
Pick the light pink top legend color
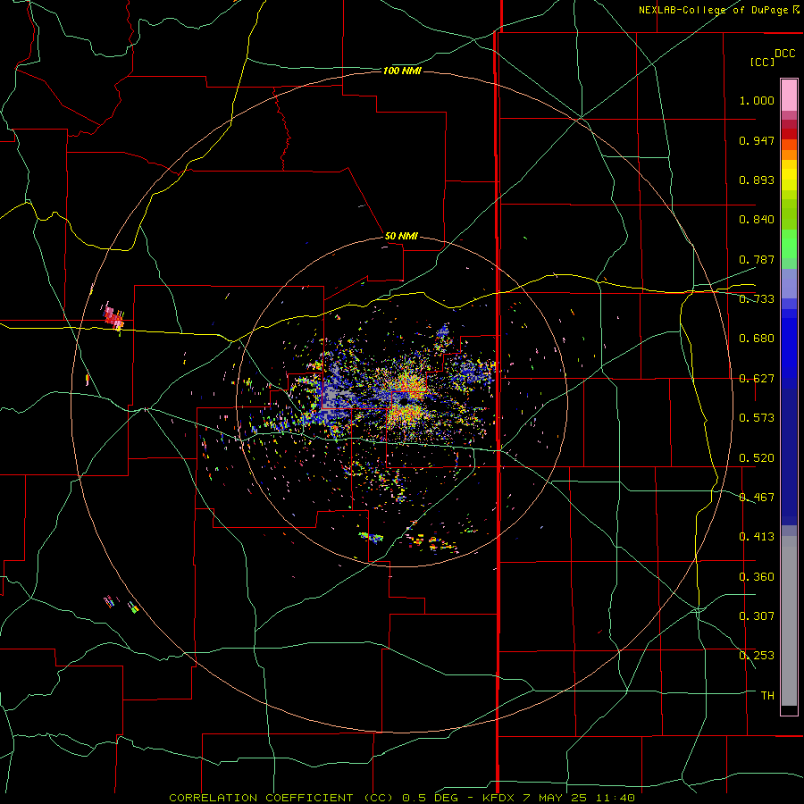coord(789,96)
